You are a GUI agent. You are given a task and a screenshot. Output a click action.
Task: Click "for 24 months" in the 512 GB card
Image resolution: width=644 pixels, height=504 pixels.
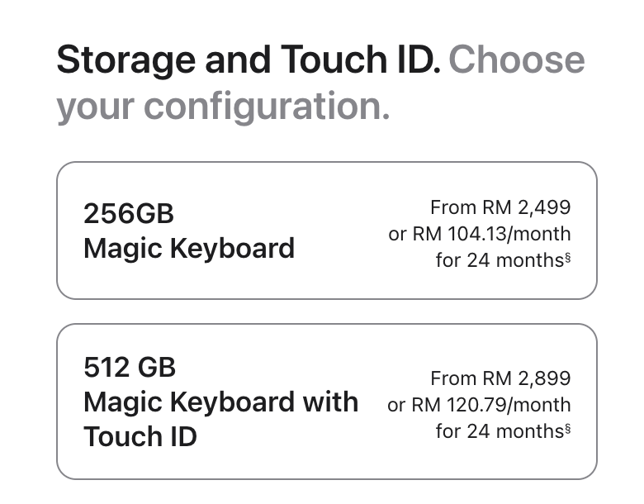[499, 430]
